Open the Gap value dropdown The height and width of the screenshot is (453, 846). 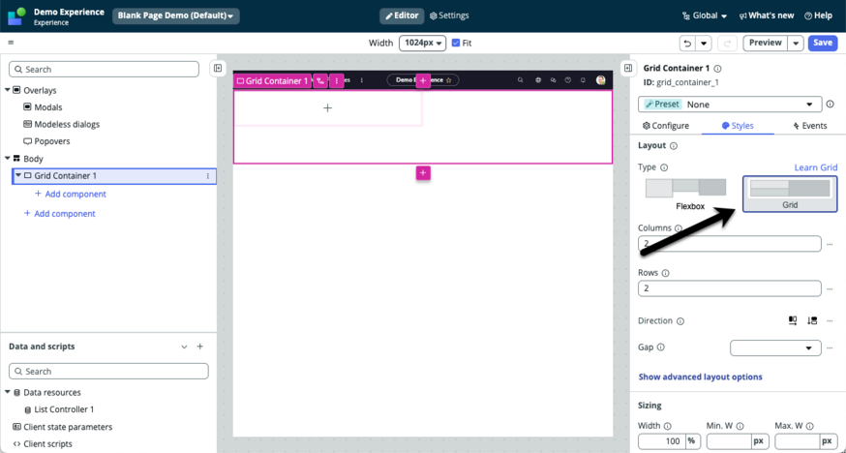775,347
